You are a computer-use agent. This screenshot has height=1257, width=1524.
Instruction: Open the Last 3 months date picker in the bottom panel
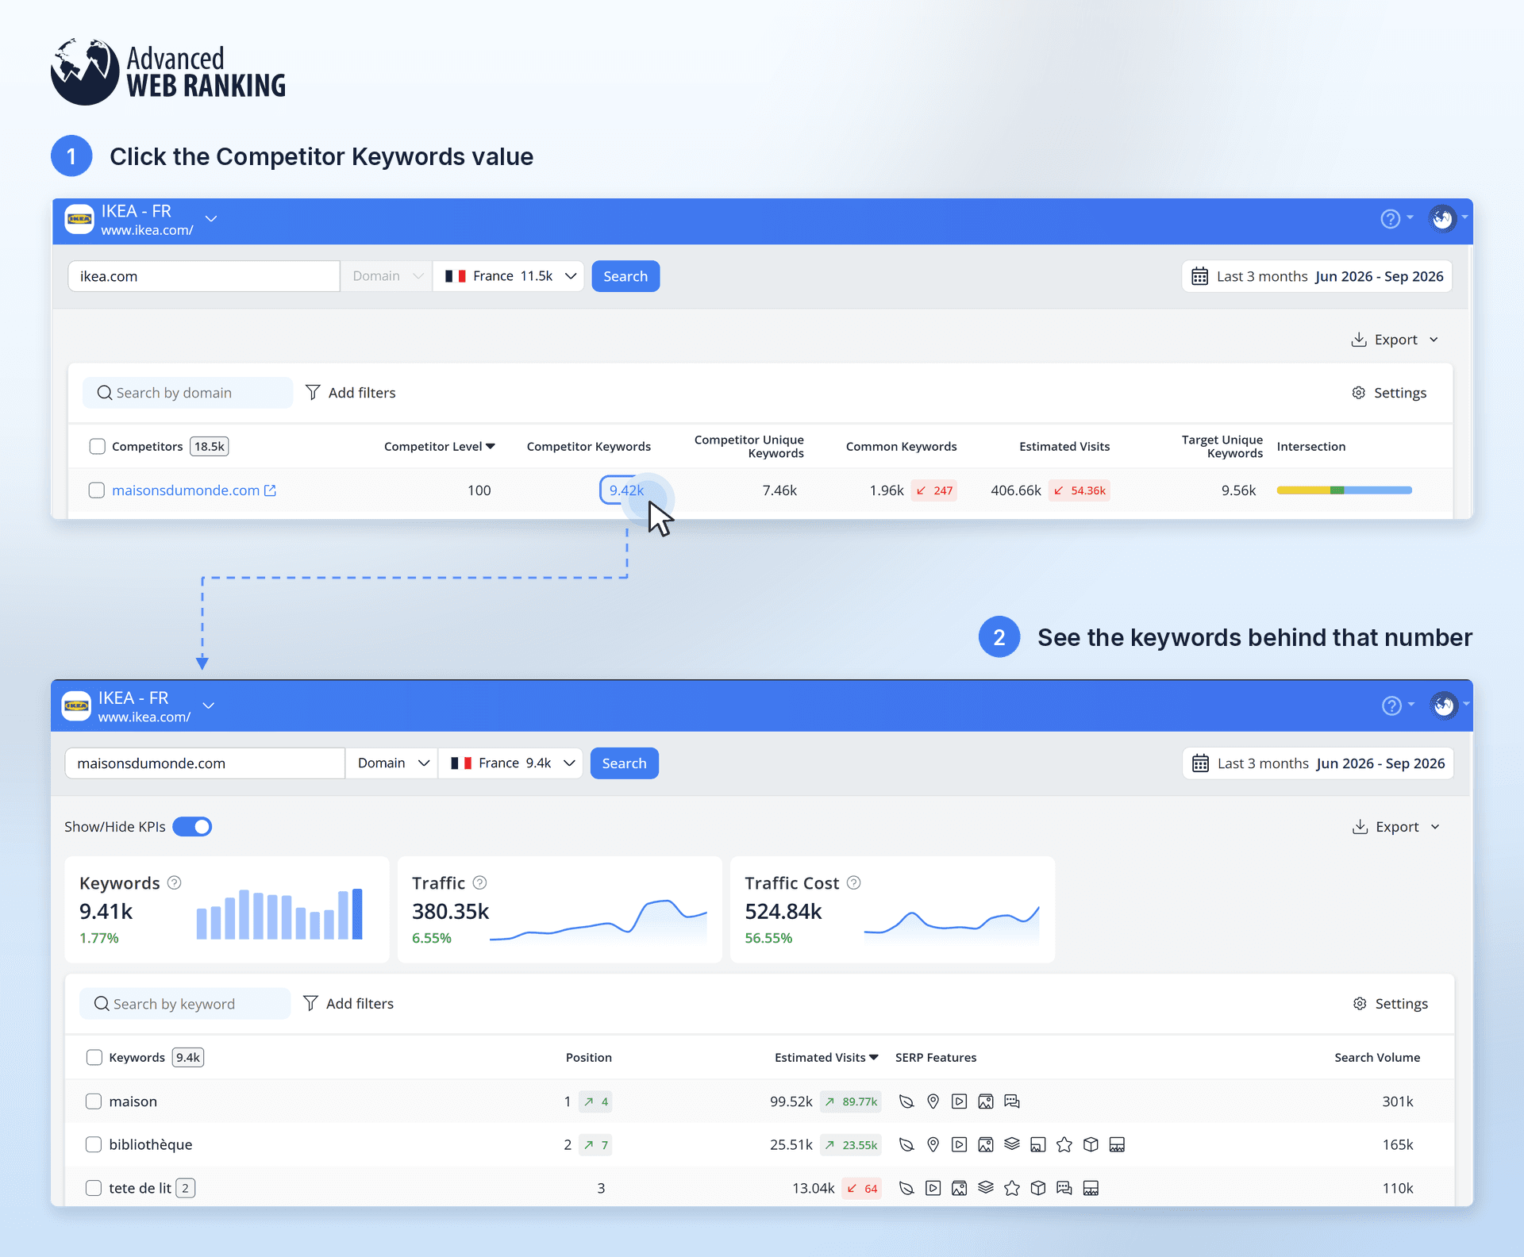click(1318, 763)
